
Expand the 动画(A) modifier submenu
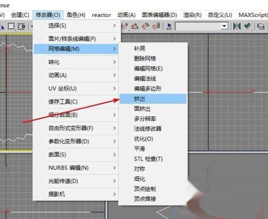[76, 75]
